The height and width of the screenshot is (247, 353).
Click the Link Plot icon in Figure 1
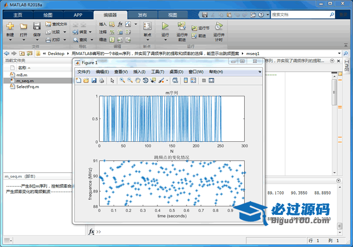(175, 81)
